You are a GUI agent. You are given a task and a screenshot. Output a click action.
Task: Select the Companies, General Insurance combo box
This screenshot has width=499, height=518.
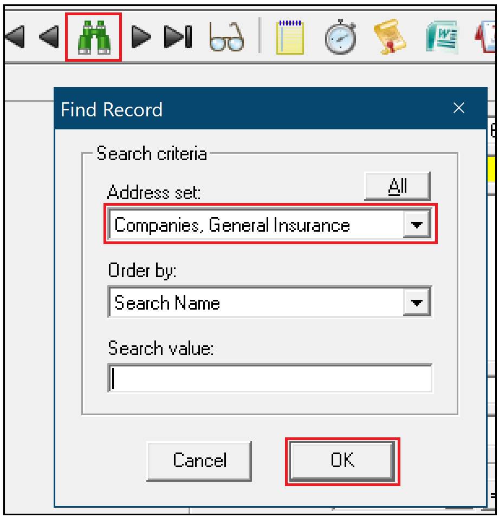[255, 225]
